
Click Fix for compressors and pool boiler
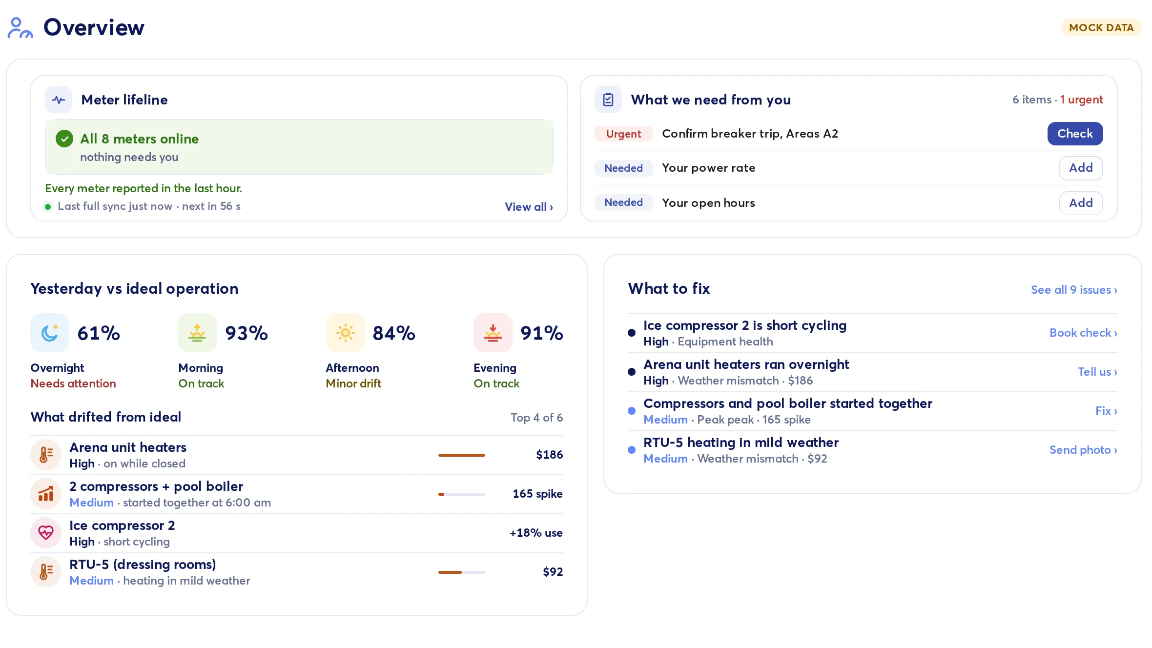[1106, 411]
